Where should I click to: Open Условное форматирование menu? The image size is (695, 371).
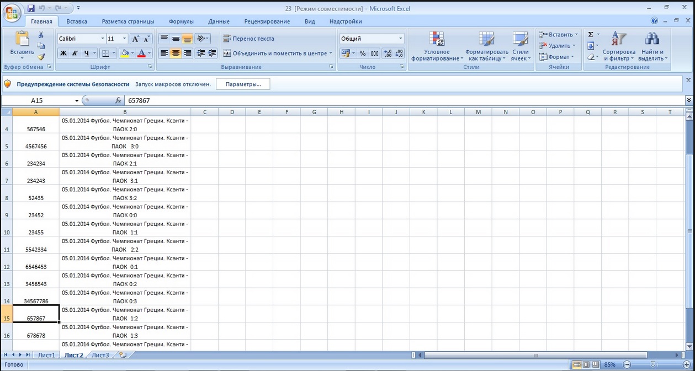[x=437, y=46]
